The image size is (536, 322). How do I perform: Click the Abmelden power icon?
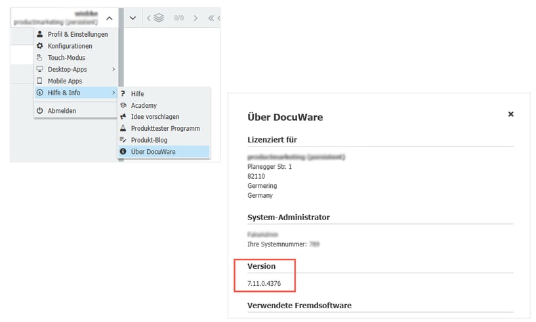tap(40, 111)
